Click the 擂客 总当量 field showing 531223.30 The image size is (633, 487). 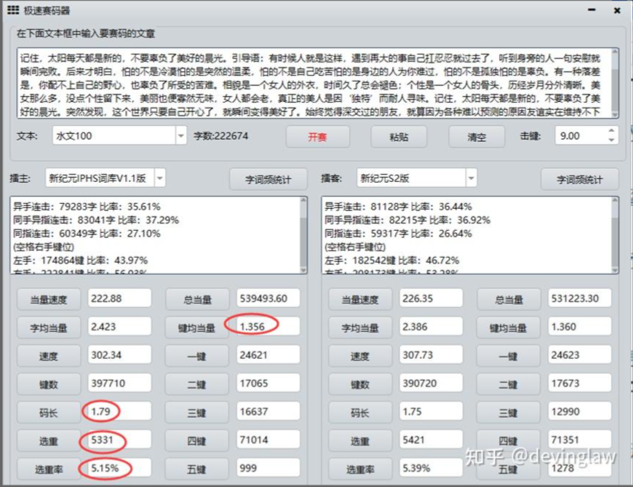[580, 298]
